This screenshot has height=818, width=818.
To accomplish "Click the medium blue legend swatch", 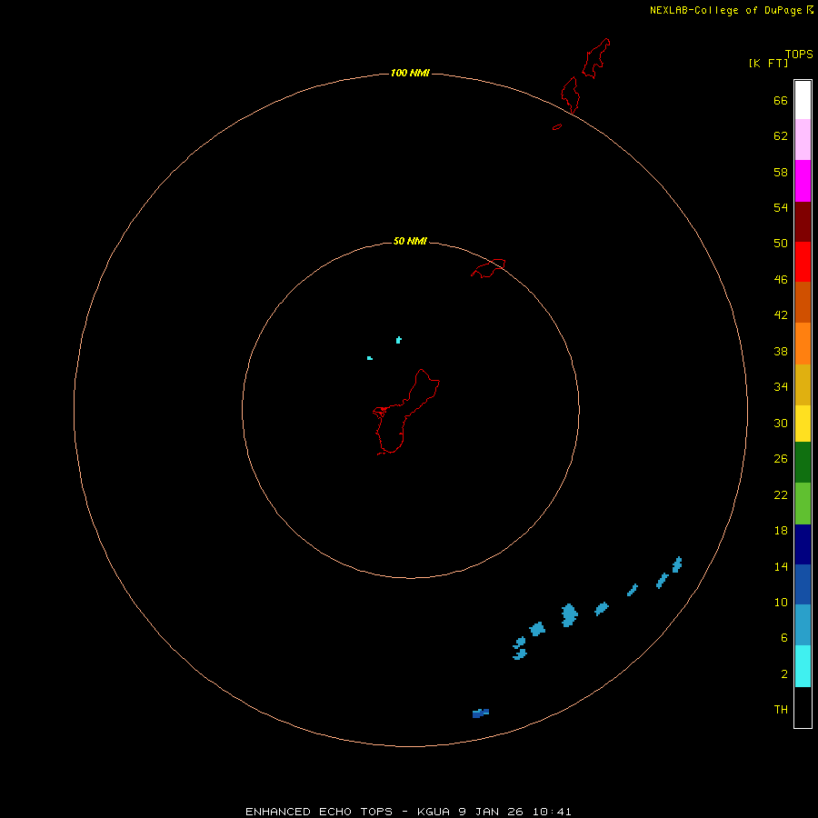I will coord(803,584).
